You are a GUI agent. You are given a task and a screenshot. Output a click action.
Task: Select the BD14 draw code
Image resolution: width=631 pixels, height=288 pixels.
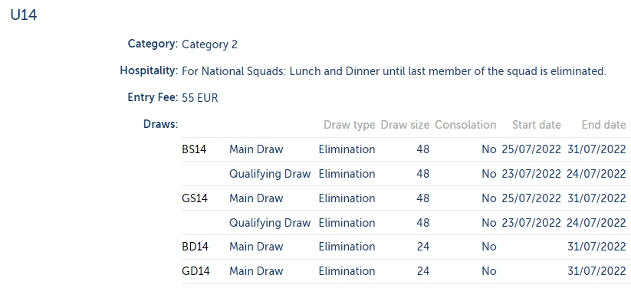tap(196, 247)
